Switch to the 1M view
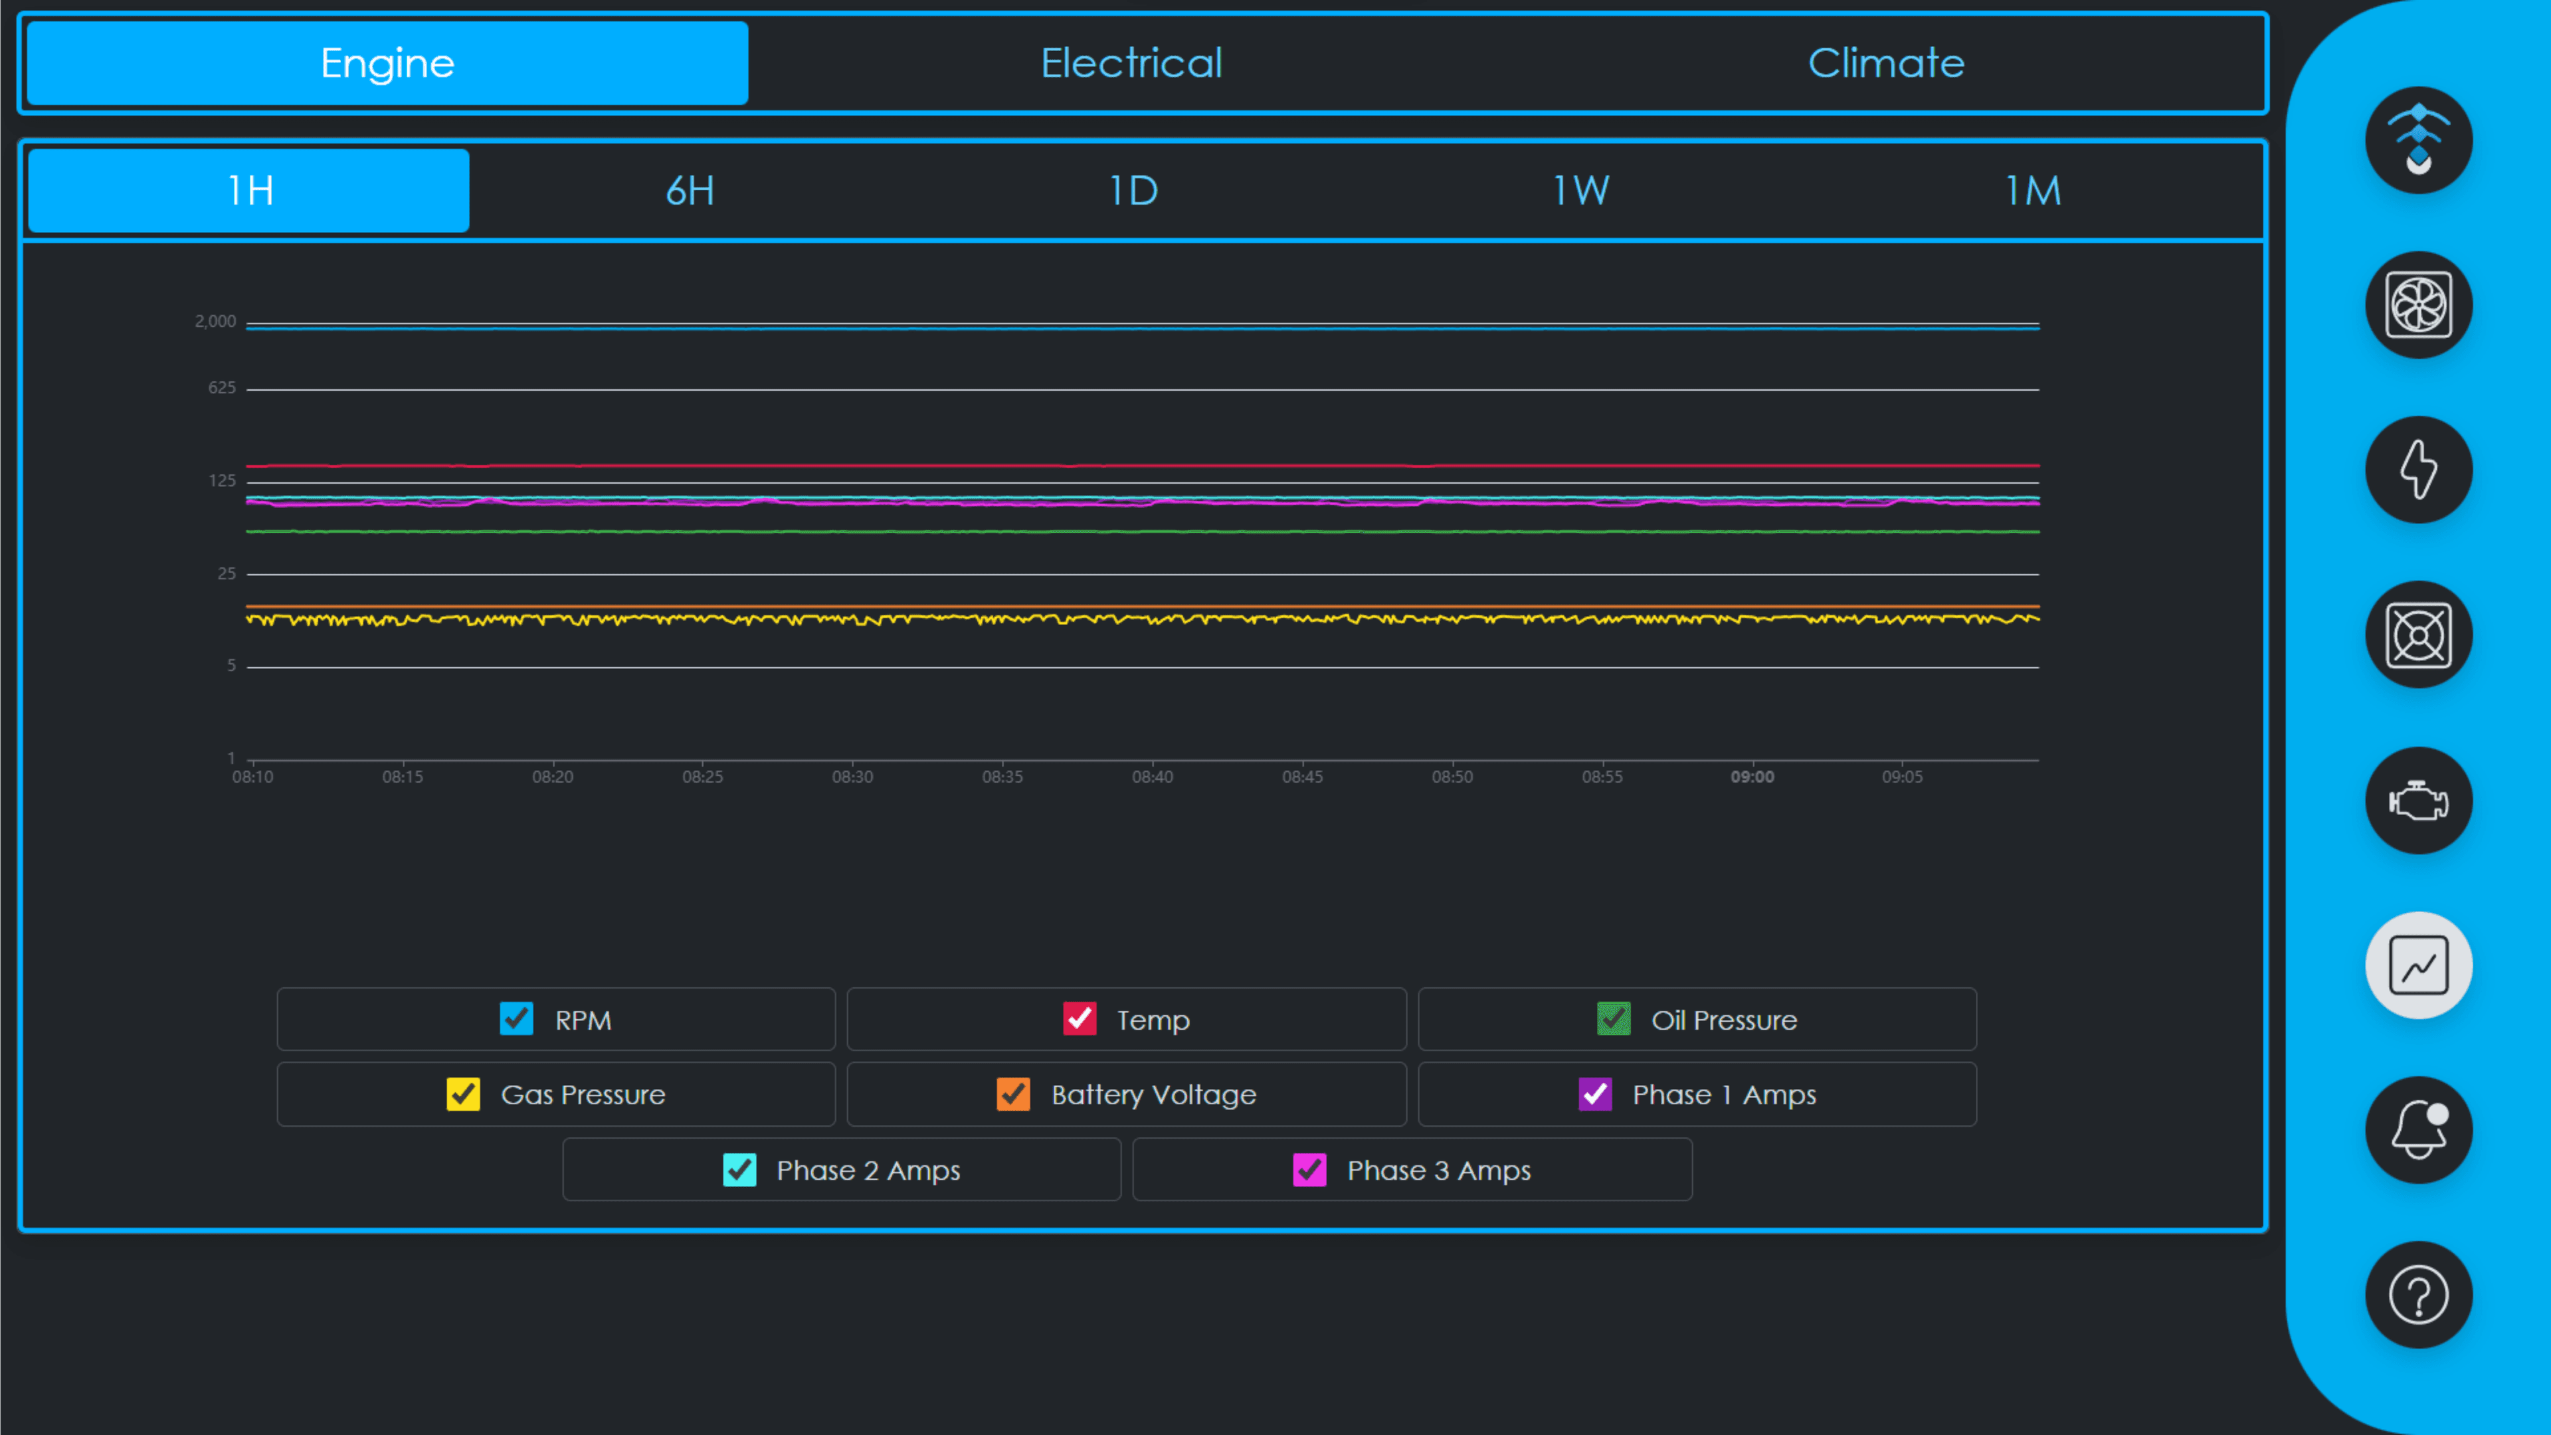2551x1435 pixels. (2032, 190)
